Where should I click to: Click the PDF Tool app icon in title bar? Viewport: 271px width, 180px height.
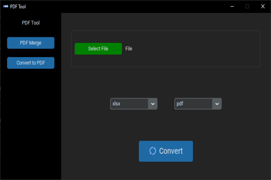point(5,6)
